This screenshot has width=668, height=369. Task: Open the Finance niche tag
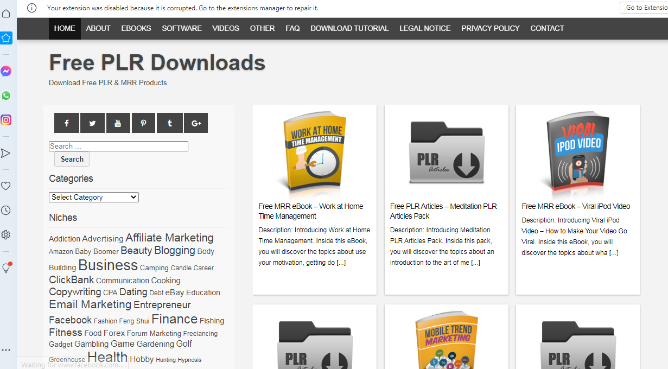[174, 319]
